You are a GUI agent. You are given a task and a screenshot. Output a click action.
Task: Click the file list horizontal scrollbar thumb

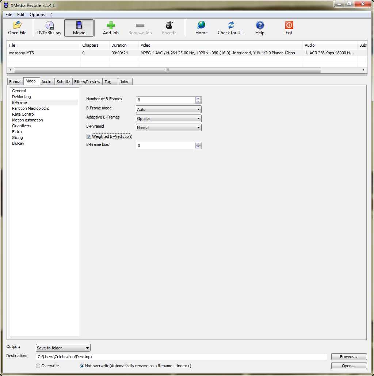click(x=167, y=70)
